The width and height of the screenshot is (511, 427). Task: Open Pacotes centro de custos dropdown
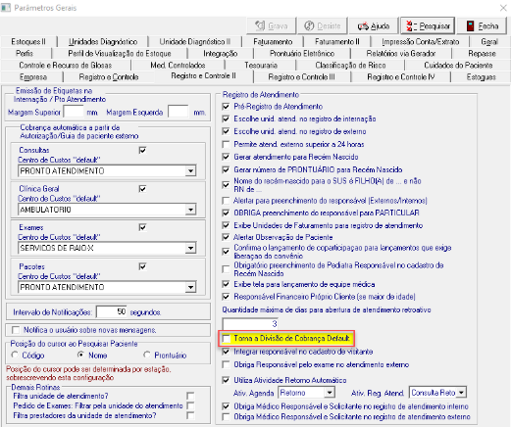190,287
